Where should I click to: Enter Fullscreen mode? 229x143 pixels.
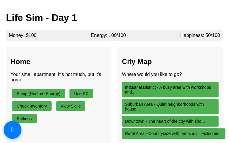(211, 133)
